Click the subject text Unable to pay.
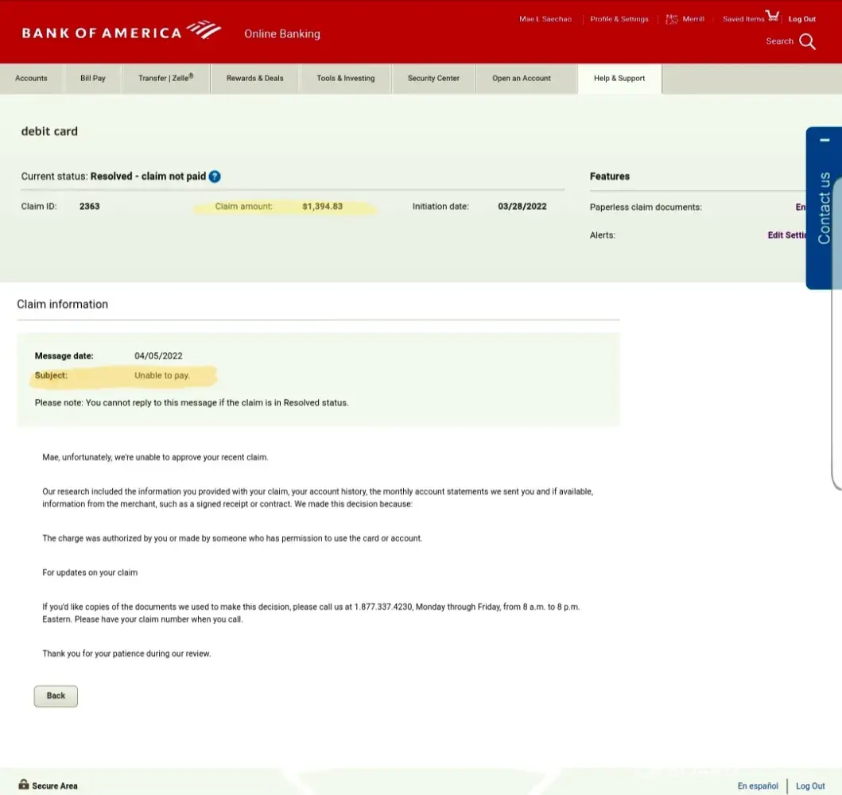This screenshot has height=795, width=842. click(162, 376)
